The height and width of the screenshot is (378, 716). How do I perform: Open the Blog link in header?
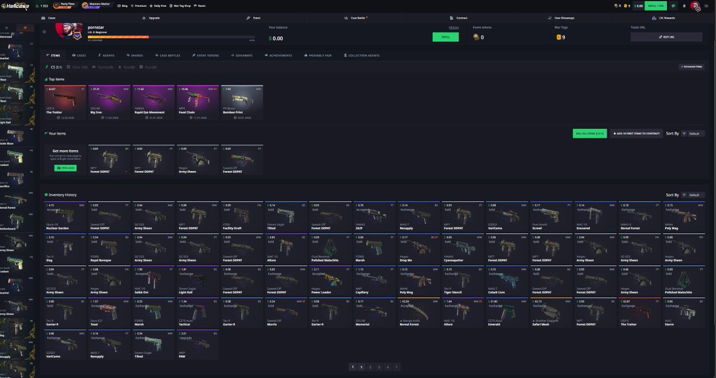click(x=123, y=5)
